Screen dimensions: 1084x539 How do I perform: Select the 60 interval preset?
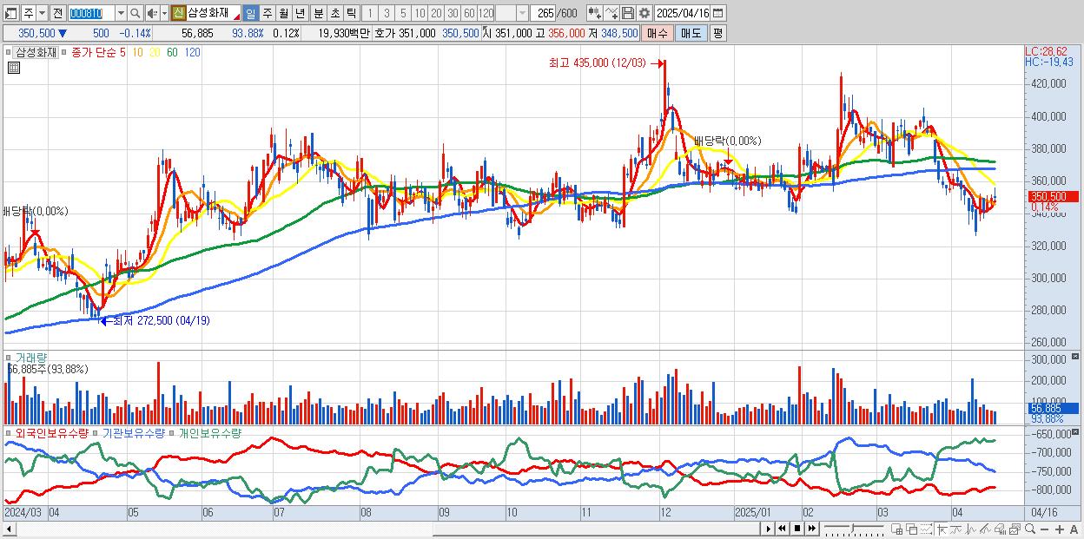click(x=469, y=13)
